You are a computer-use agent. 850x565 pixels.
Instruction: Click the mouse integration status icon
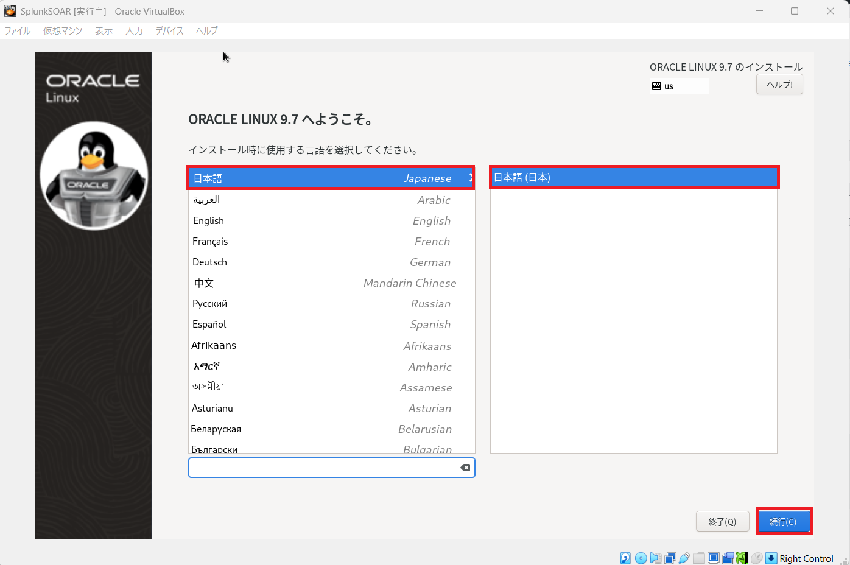click(757, 558)
